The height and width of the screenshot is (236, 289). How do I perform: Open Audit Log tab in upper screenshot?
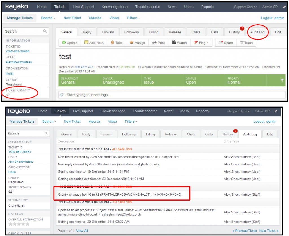257,32
